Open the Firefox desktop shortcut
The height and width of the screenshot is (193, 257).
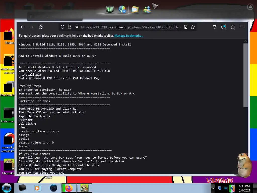[x=9, y=36]
